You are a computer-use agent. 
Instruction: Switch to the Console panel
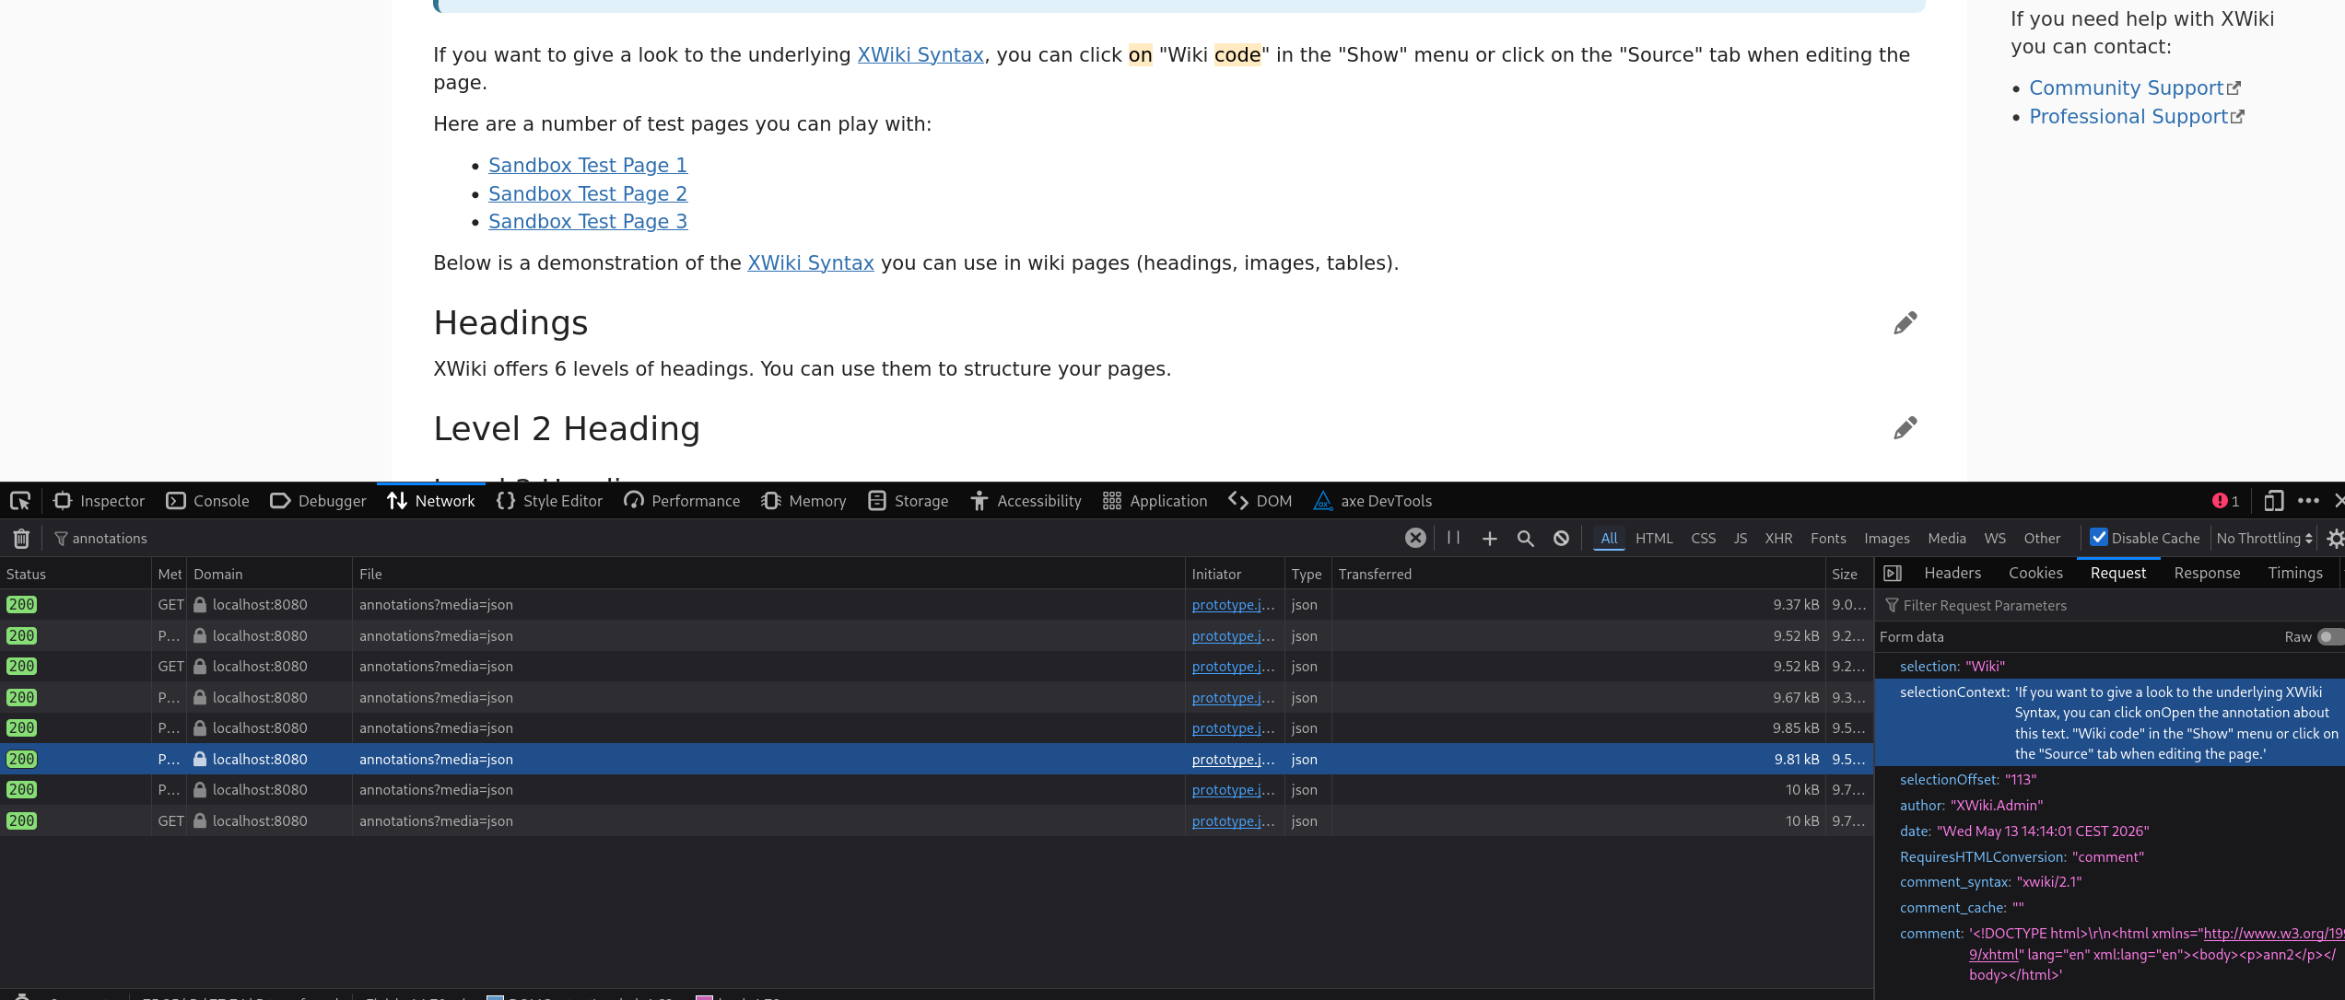click(x=207, y=501)
